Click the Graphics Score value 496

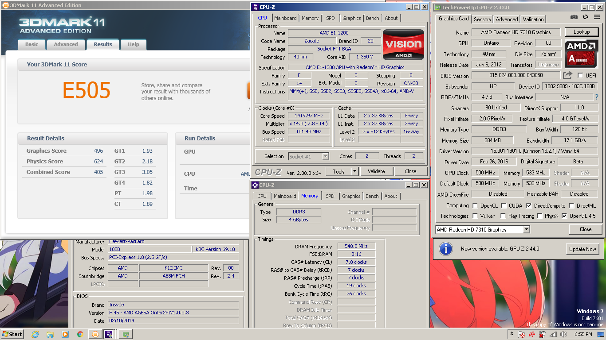point(98,151)
